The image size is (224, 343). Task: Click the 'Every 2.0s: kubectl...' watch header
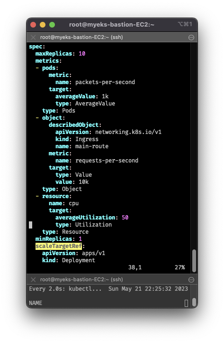coord(65,289)
